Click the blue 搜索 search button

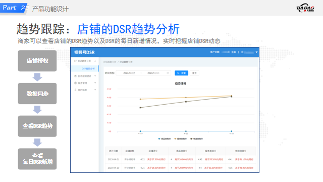(x=182, y=73)
